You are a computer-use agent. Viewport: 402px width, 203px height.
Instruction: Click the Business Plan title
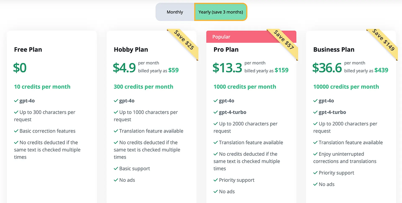point(334,50)
